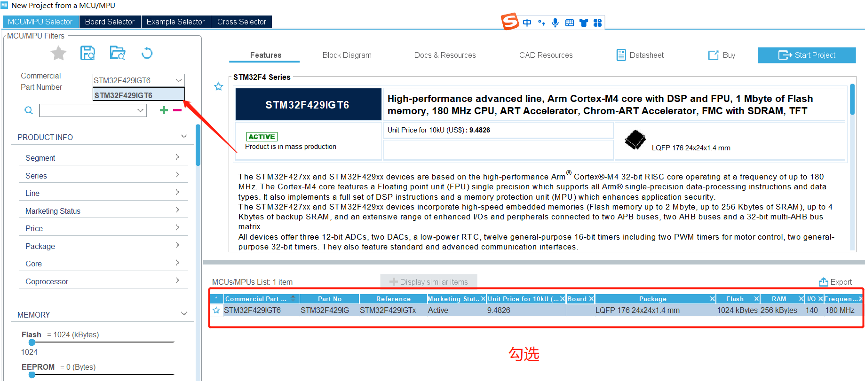The image size is (865, 381).
Task: Expand the Price filter
Action: point(177,227)
